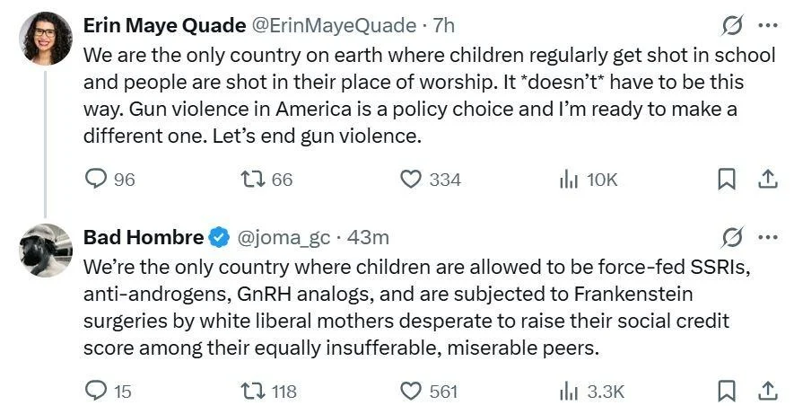View analytics for the 10K views tweet

coord(568,180)
